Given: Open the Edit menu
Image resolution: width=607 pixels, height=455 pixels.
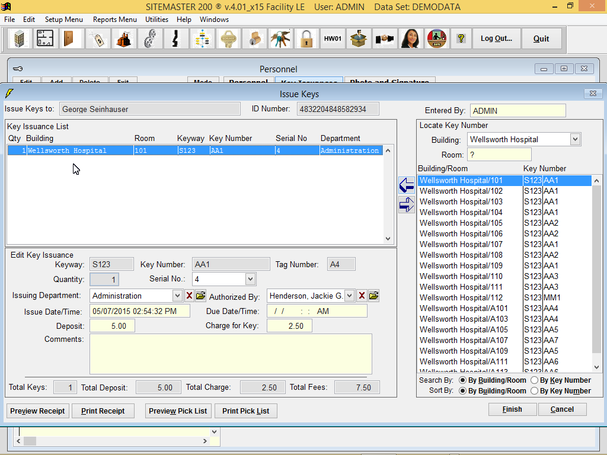Looking at the screenshot, I should [29, 20].
